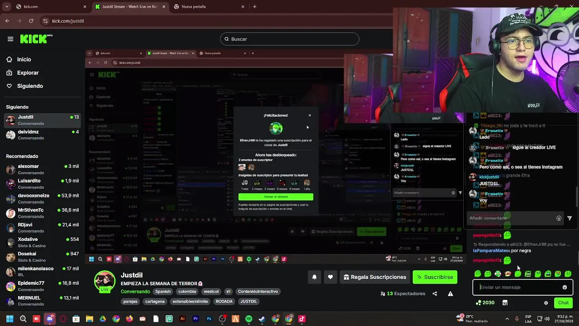The width and height of the screenshot is (579, 326).
Task: Open TikTok app from taskbar
Action: 302,319
